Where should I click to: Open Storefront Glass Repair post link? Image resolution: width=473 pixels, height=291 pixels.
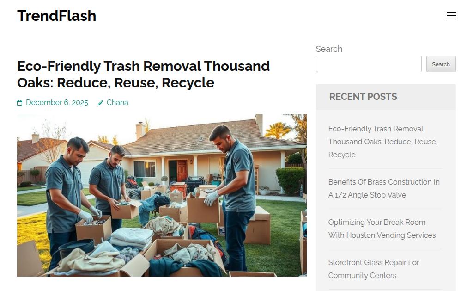(x=373, y=269)
